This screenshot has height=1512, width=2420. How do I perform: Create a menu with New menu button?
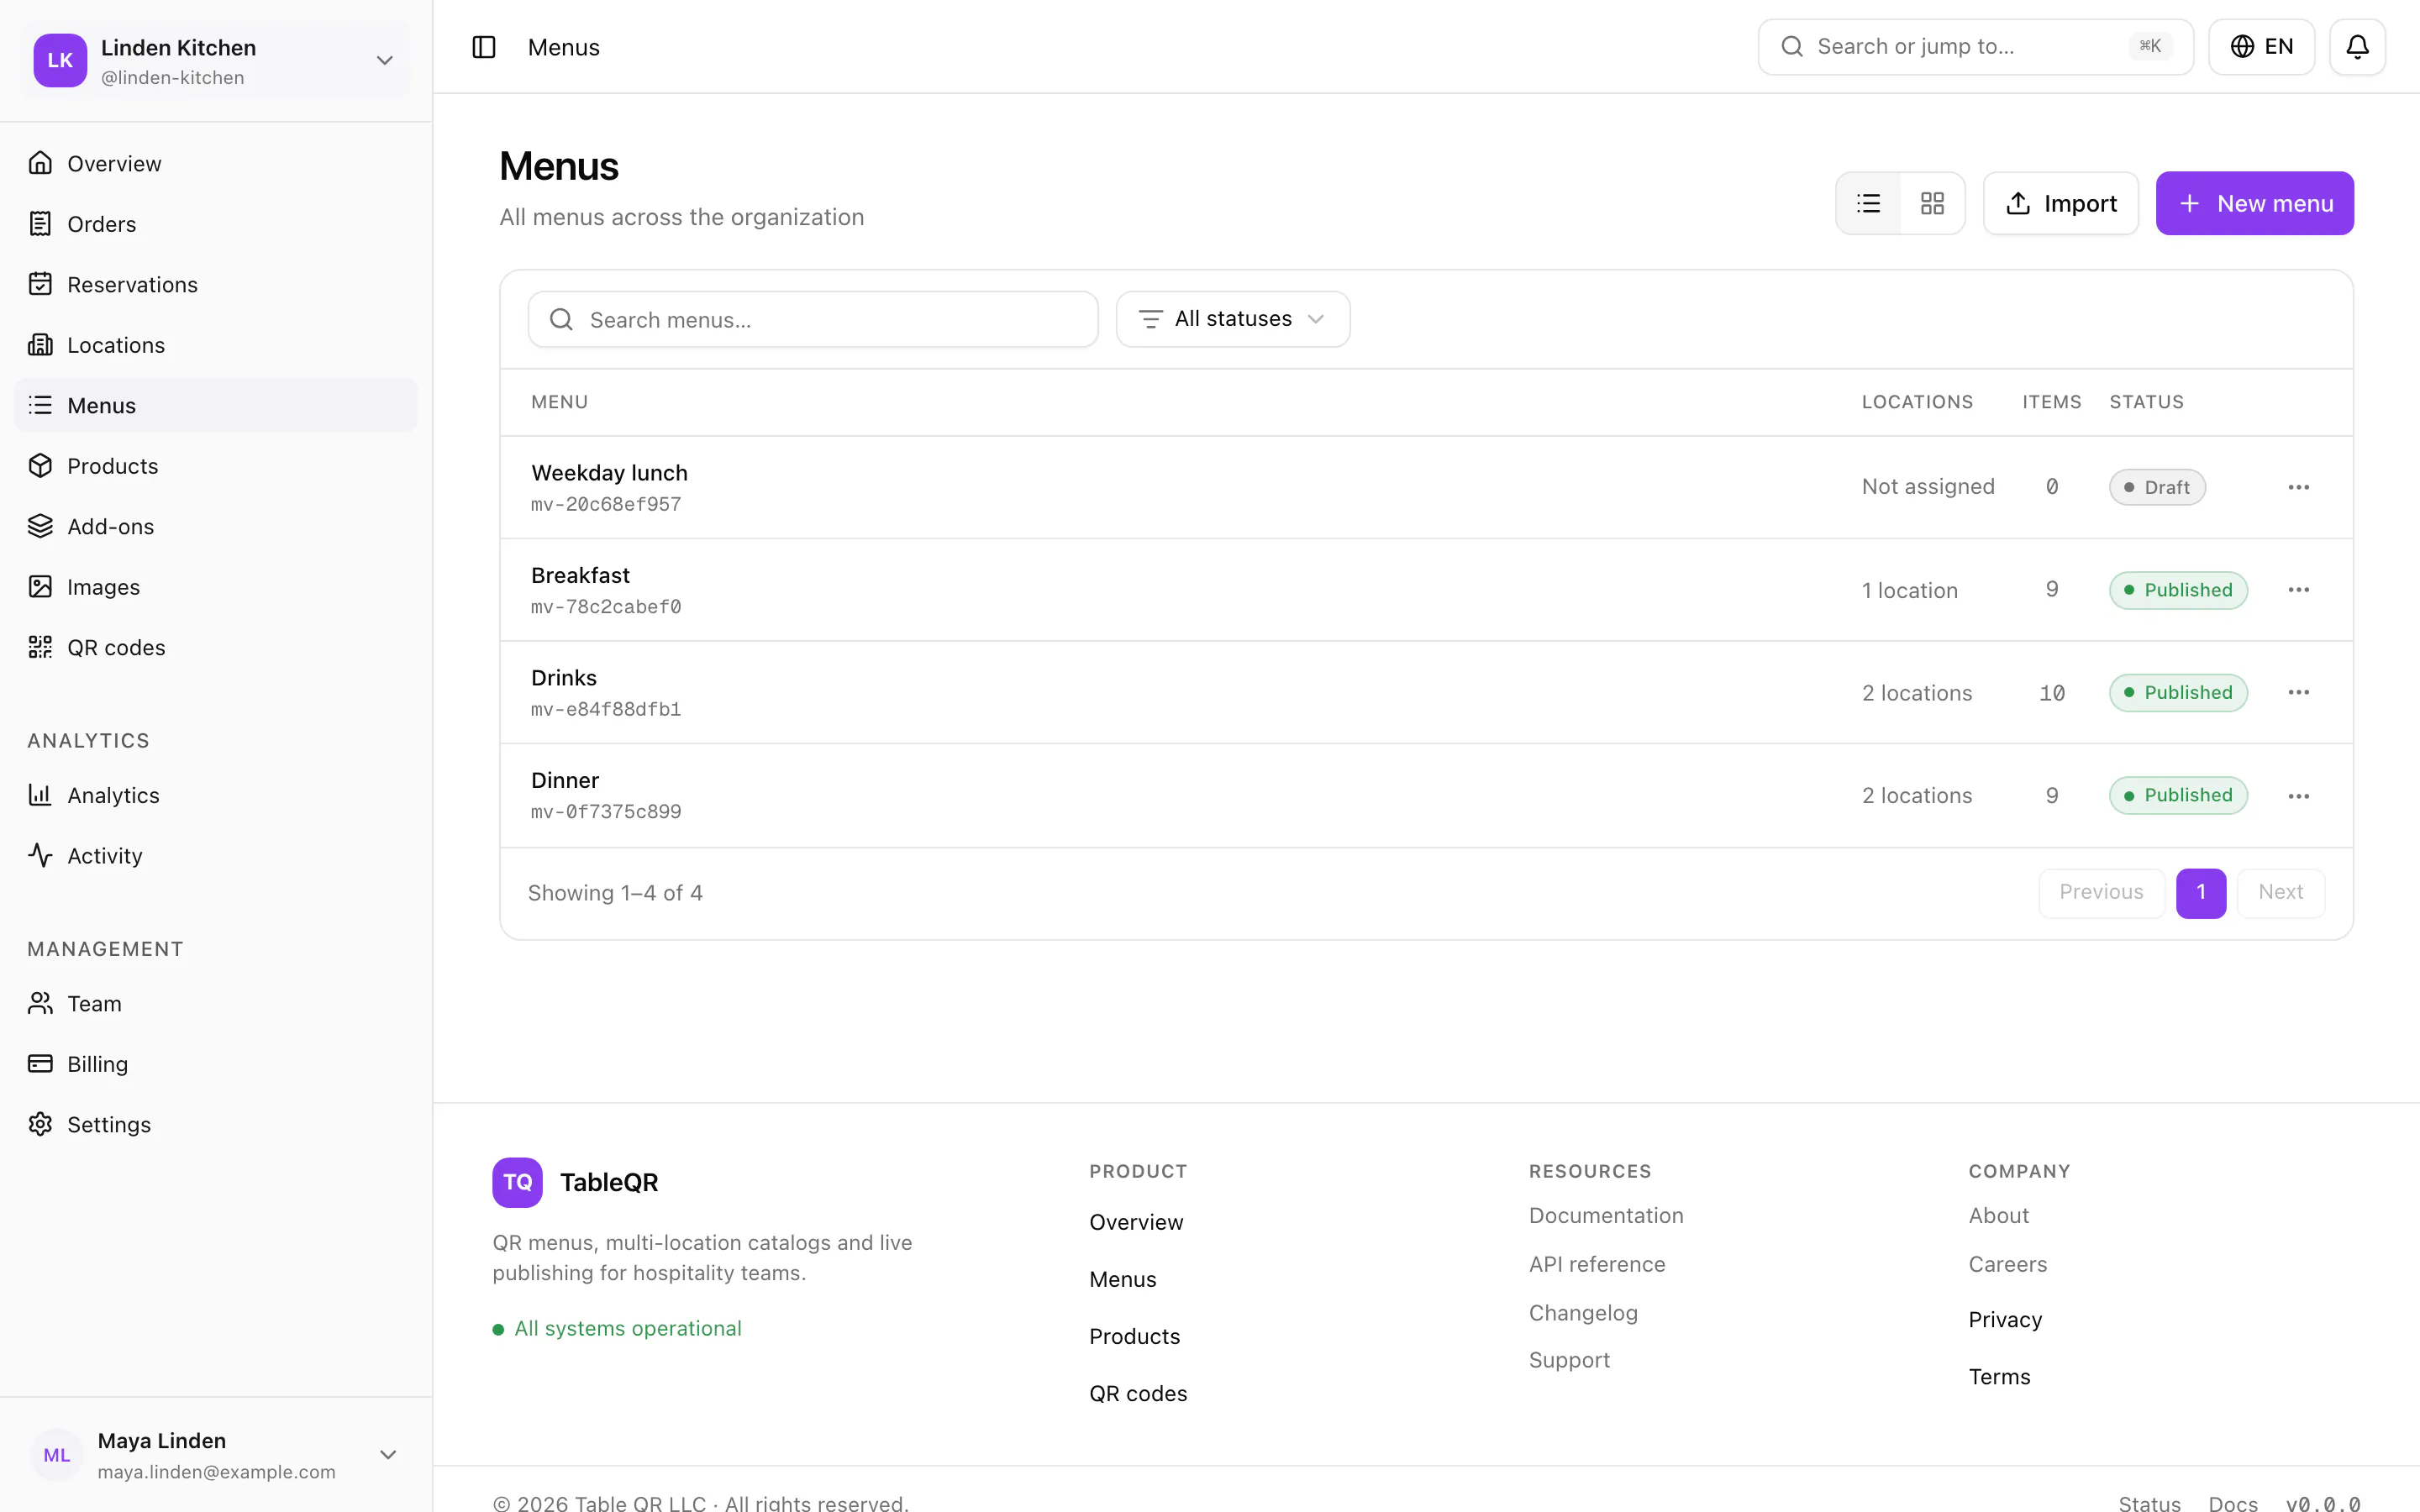pos(2254,204)
